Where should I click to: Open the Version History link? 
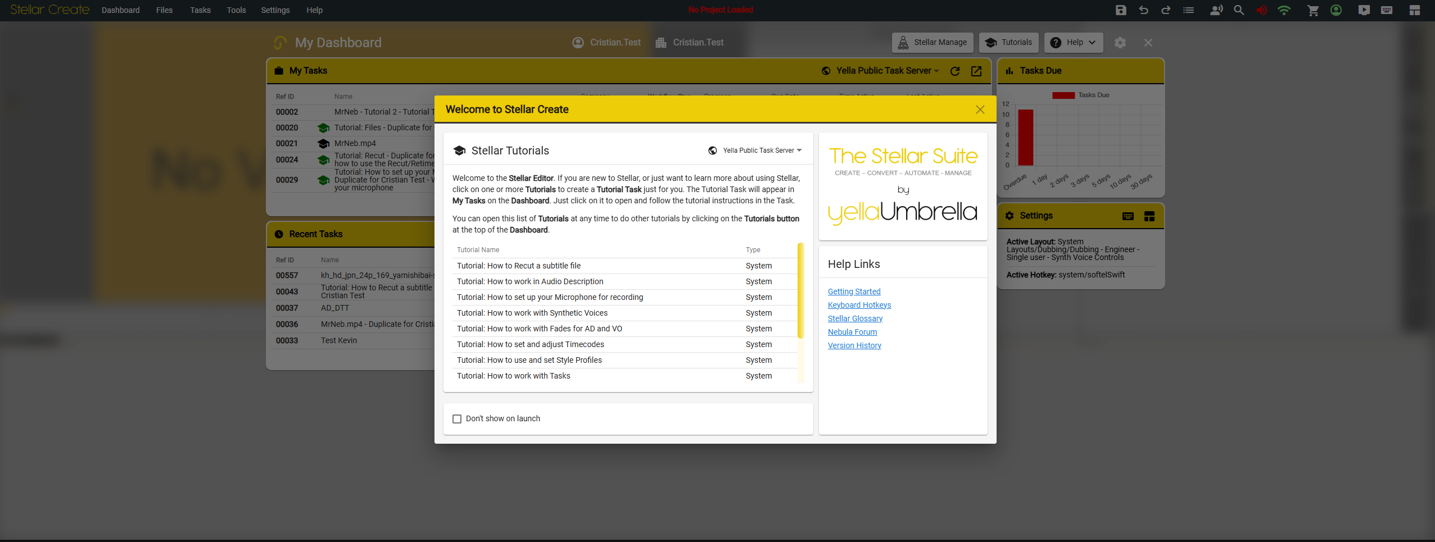[854, 345]
